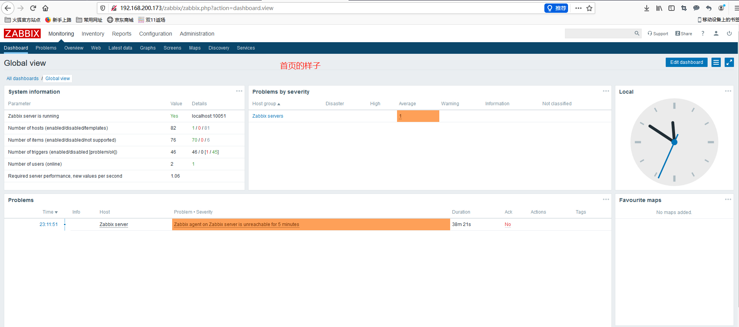The height and width of the screenshot is (327, 739).
Task: Open the help question mark icon
Action: pos(703,34)
